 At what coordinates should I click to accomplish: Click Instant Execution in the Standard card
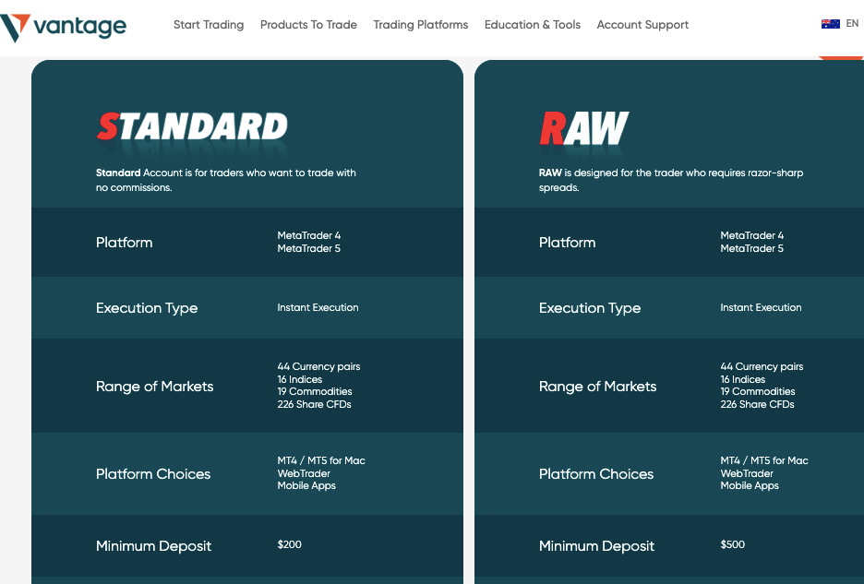click(318, 307)
